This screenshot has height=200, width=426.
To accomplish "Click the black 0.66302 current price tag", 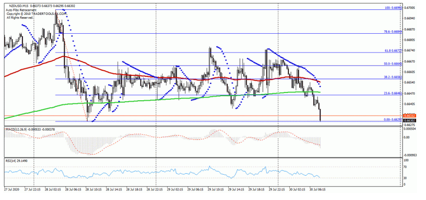I will 410,121.
